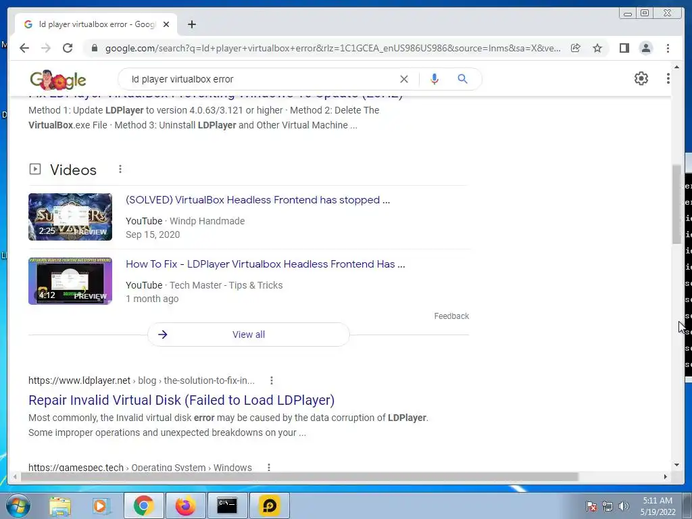Click the Feedback link
Screen dimensions: 692x519
point(451,316)
